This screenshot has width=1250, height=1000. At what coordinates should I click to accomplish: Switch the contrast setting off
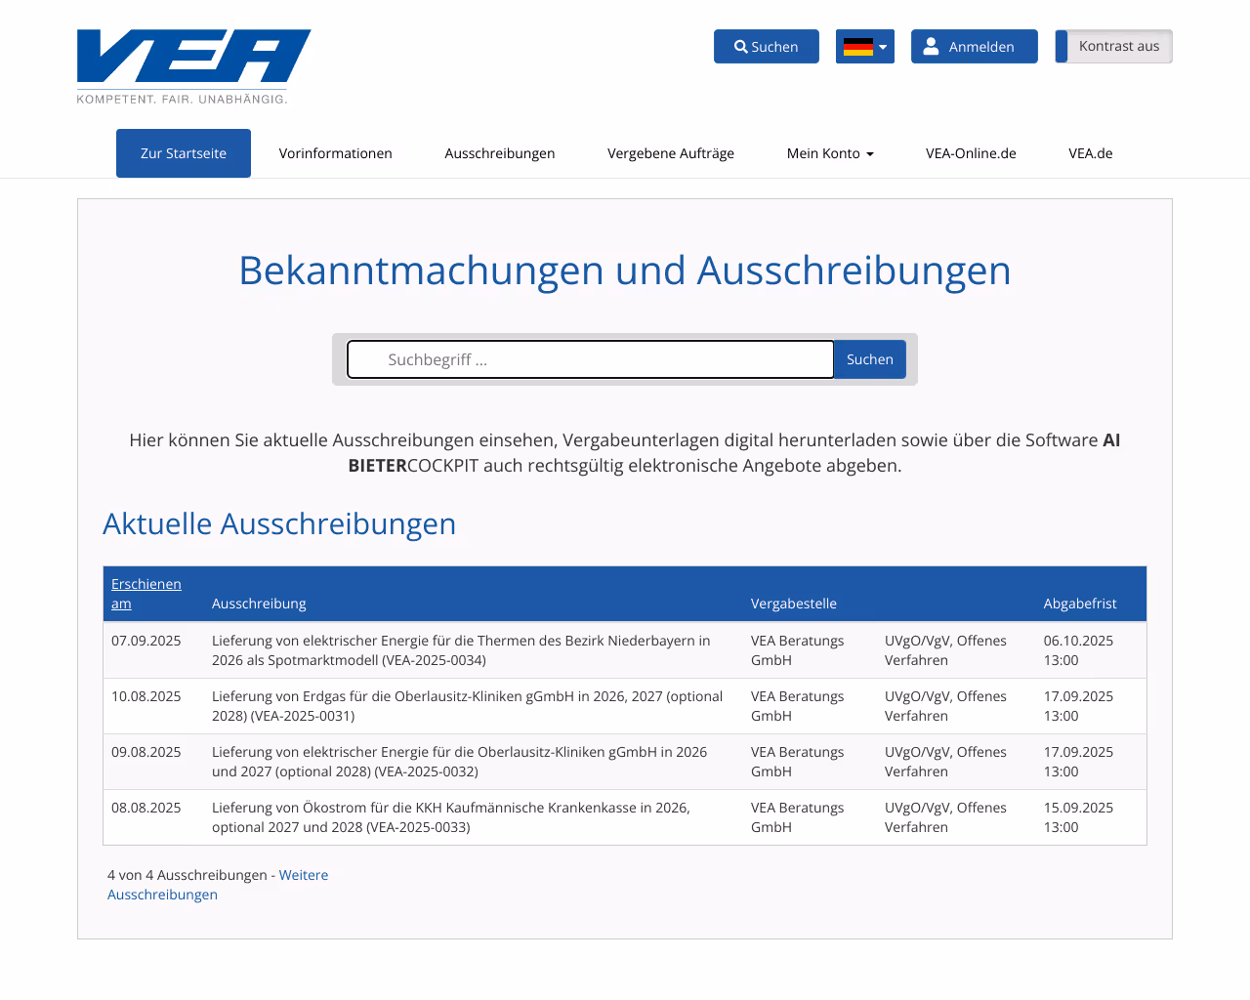1113,46
